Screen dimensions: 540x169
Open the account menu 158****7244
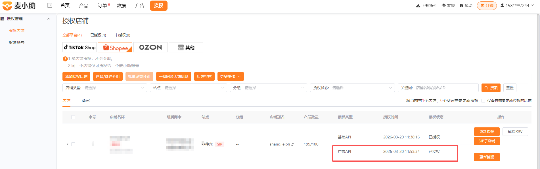click(517, 5)
